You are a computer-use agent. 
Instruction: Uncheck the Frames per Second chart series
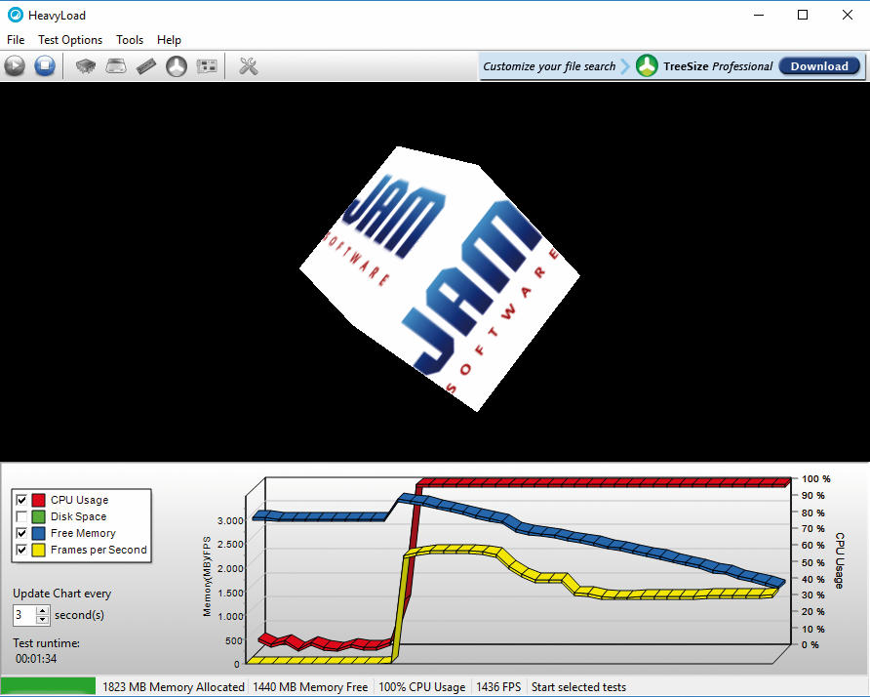pyautogui.click(x=21, y=550)
